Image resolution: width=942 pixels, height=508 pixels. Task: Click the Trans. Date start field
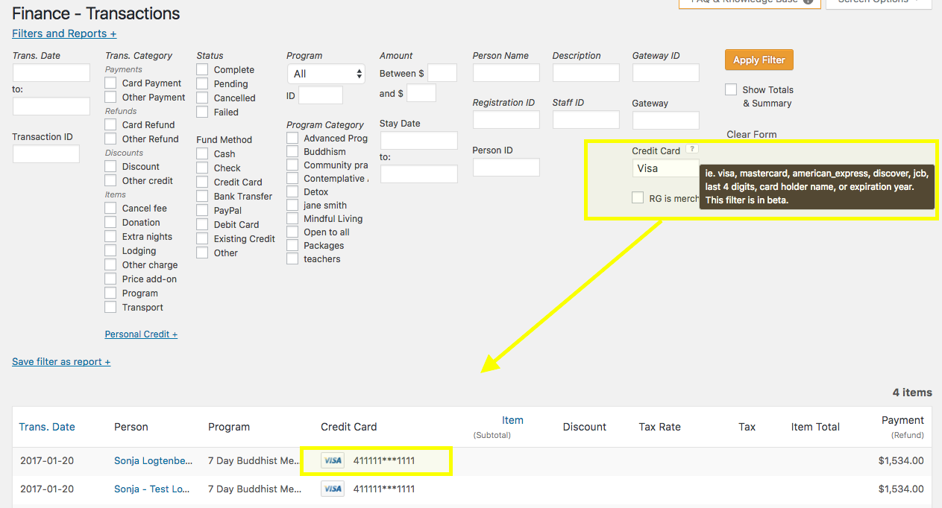point(51,72)
